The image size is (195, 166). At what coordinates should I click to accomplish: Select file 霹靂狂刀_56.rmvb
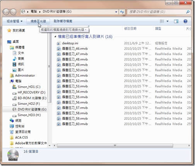(72, 102)
